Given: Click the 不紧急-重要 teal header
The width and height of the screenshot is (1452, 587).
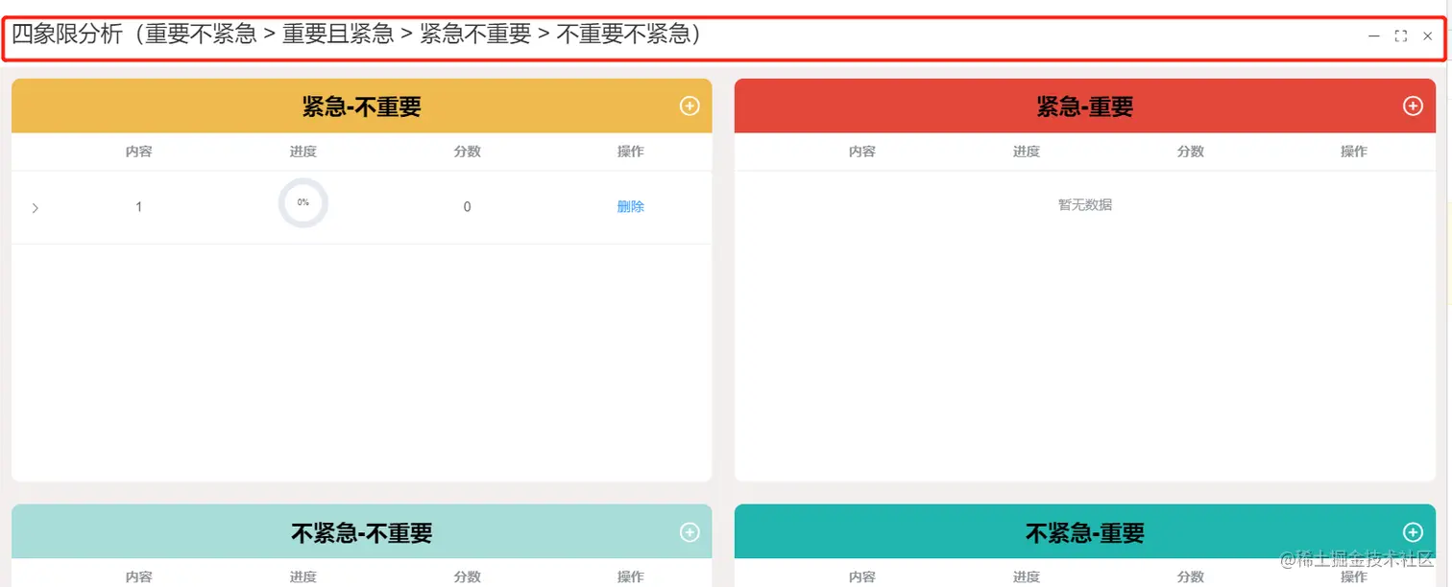Looking at the screenshot, I should pyautogui.click(x=1085, y=531).
